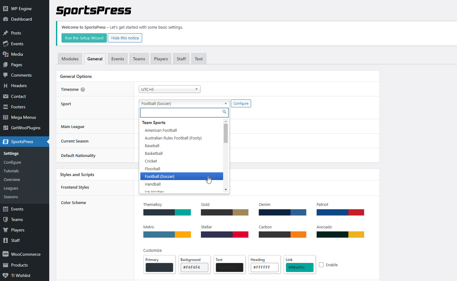Switch to the Players settings tab
The image size is (457, 281).
[x=161, y=59]
